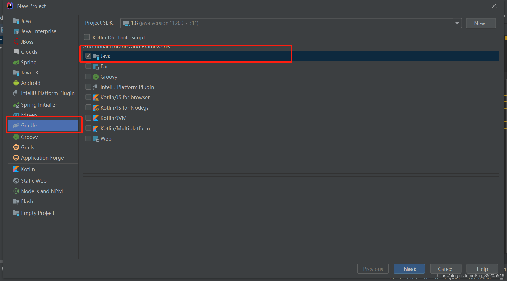Pick the Spring leaf icon
The width and height of the screenshot is (507, 281).
[16, 62]
